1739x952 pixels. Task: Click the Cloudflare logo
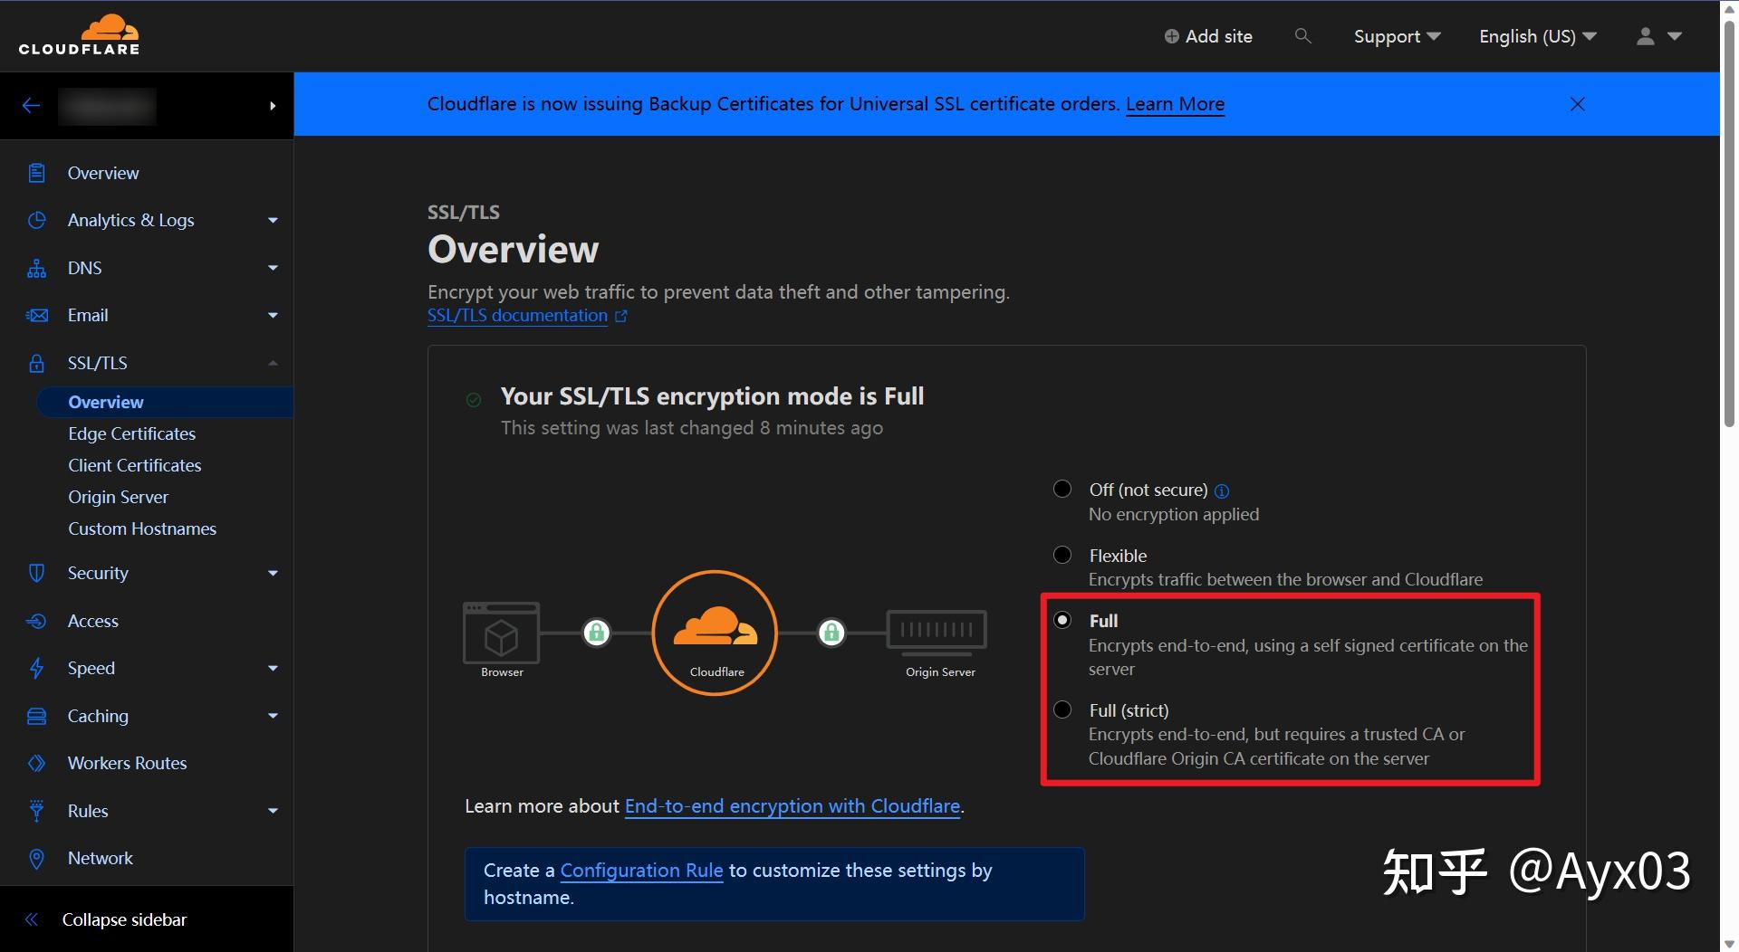(x=79, y=34)
